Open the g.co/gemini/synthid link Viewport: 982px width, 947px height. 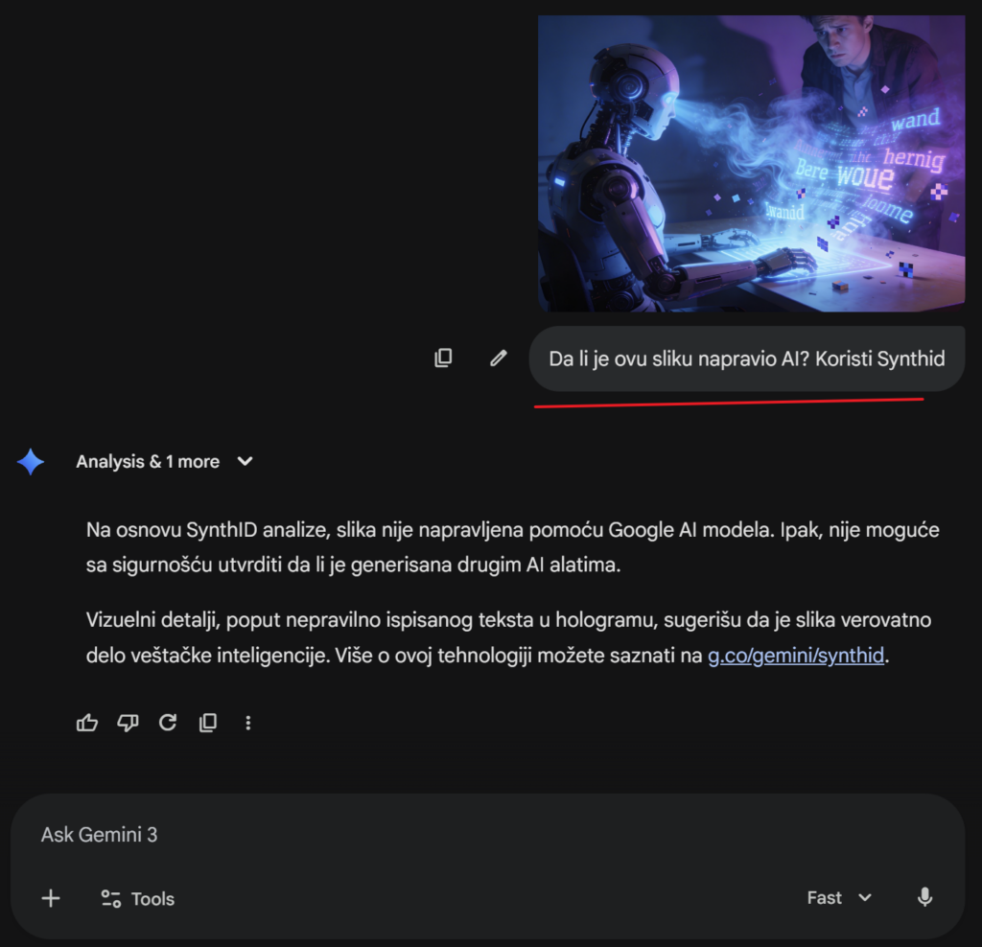[x=796, y=656]
